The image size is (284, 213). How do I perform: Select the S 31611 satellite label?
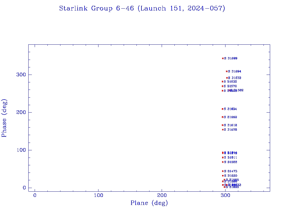(x=230, y=158)
